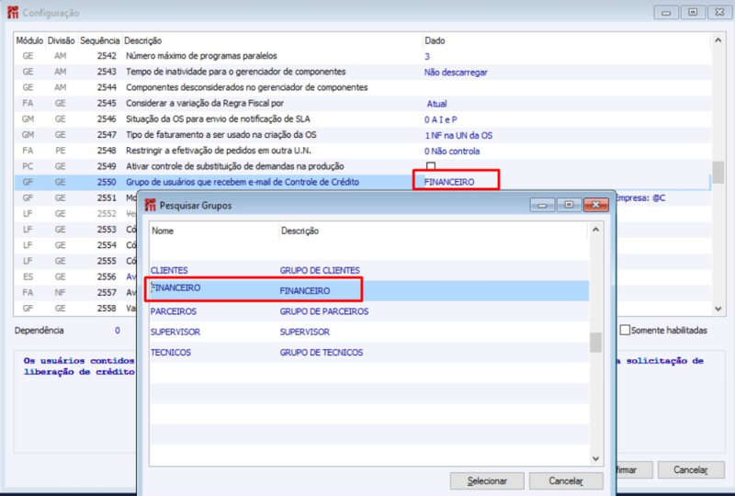Select the PARCEIROS group row
735x496 pixels.
[x=369, y=311]
